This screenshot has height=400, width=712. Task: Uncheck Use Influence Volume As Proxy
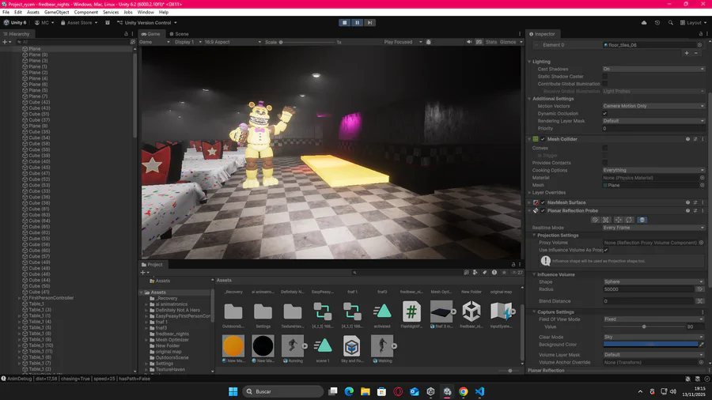[x=606, y=250]
